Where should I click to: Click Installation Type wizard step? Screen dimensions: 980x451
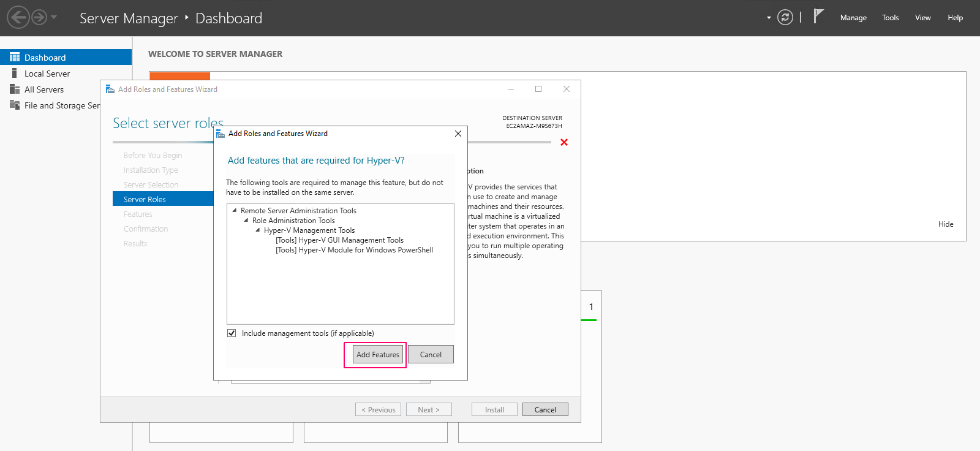click(x=151, y=170)
